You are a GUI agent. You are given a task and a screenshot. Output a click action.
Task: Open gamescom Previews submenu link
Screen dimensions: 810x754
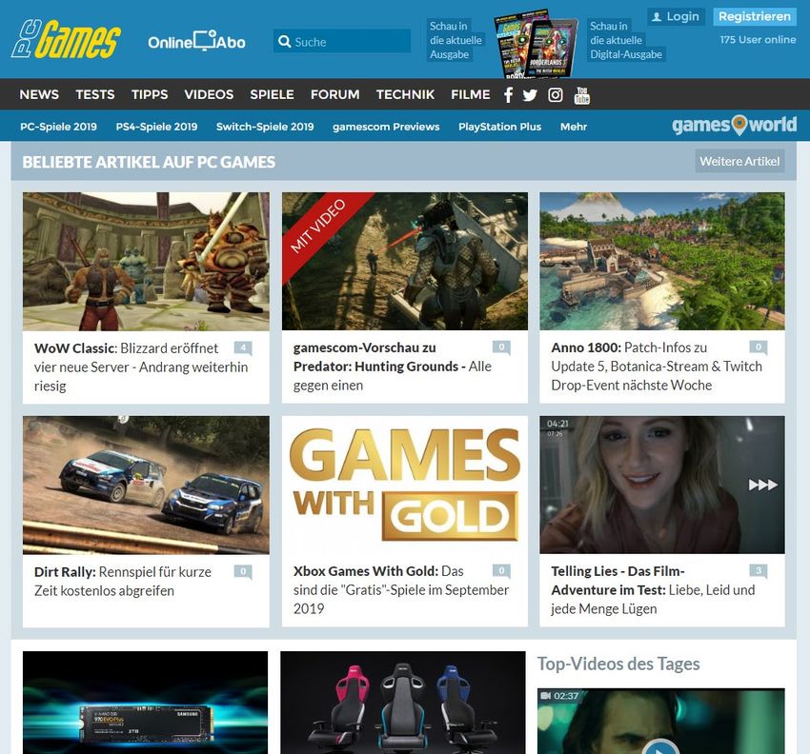click(386, 127)
